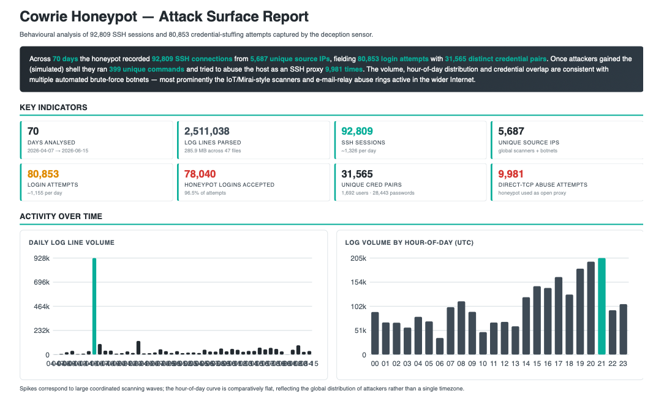Click the teal bar for hour 21
664x407 pixels.
coord(602,306)
